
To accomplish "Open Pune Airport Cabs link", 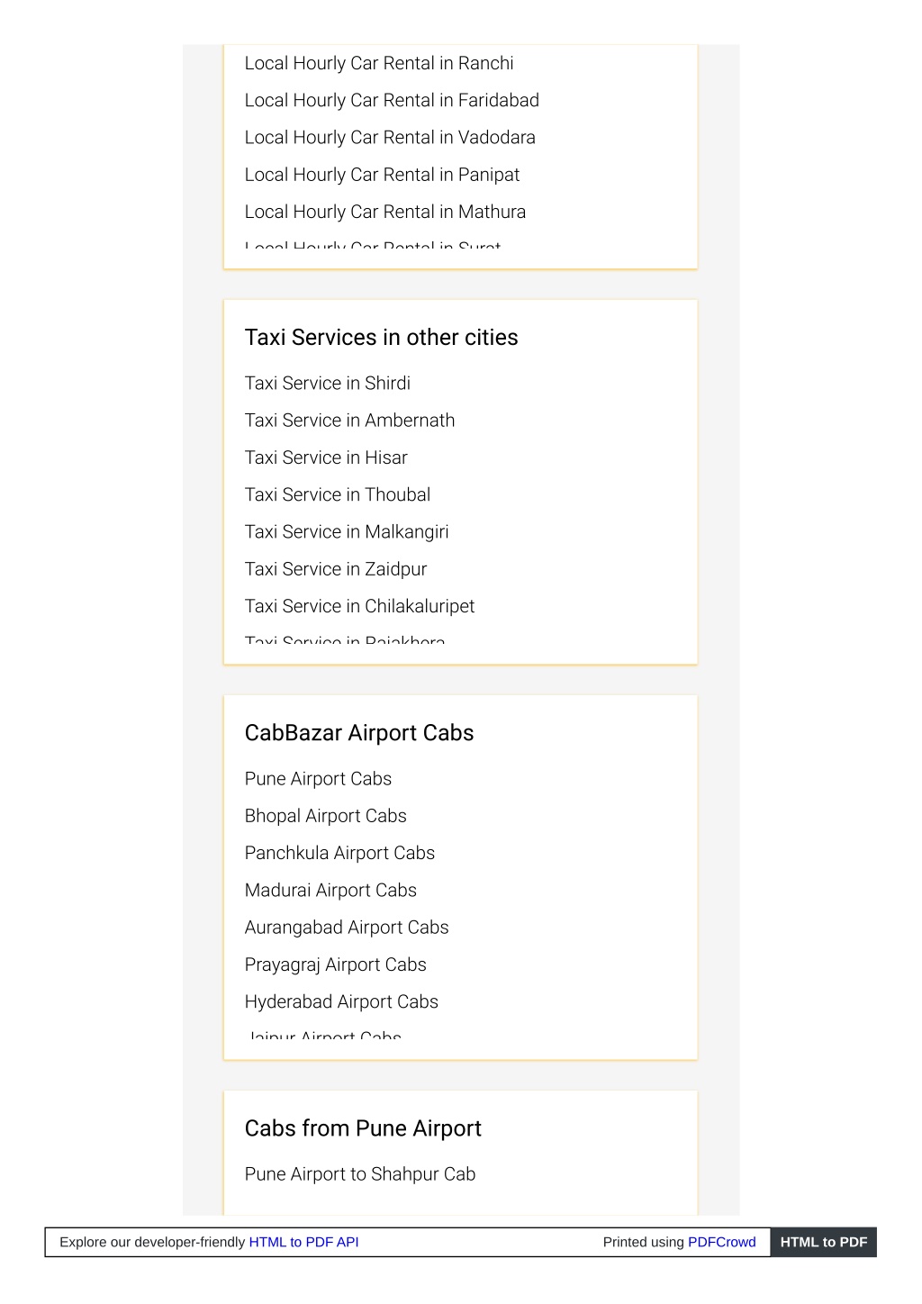I will tap(318, 779).
